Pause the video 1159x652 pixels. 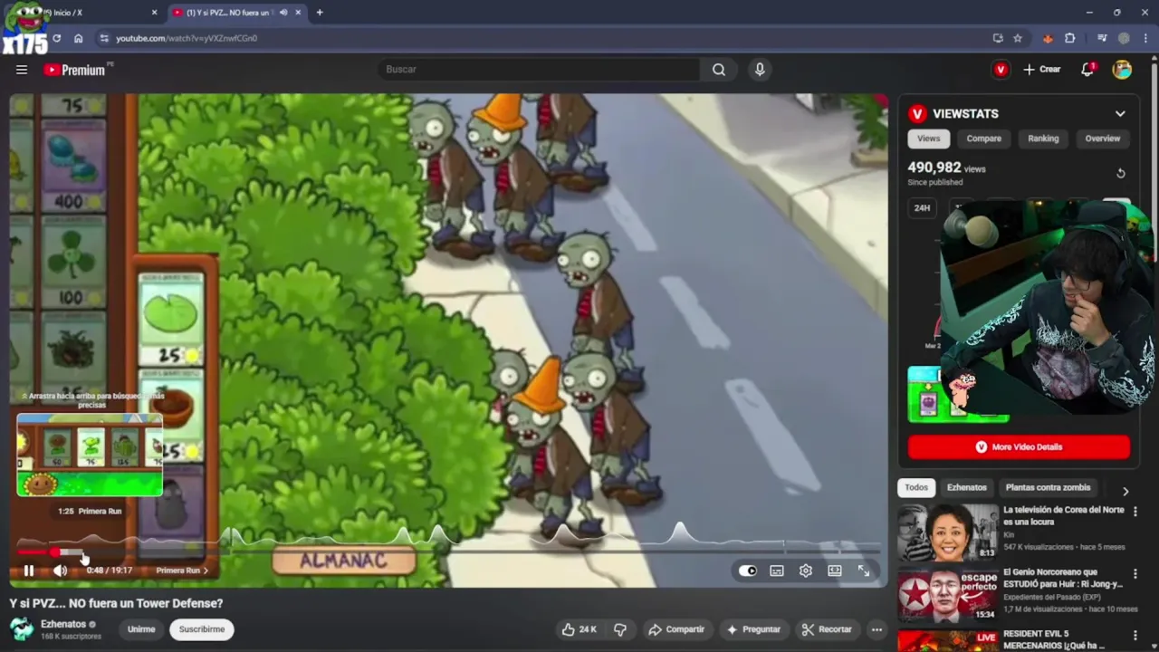pos(28,570)
